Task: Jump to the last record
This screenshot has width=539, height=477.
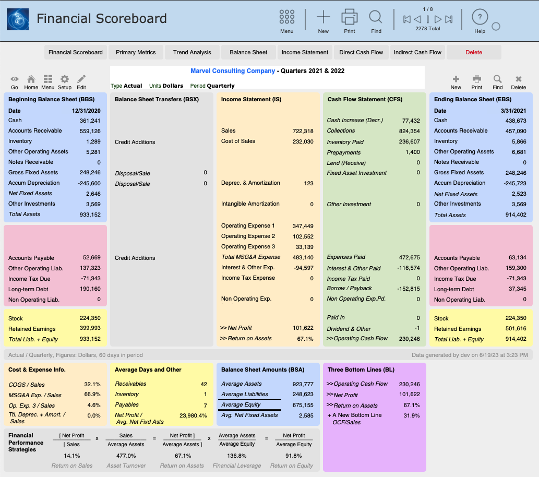Action: (449, 19)
